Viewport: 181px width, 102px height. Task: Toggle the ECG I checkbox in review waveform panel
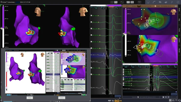[x=124, y=70]
